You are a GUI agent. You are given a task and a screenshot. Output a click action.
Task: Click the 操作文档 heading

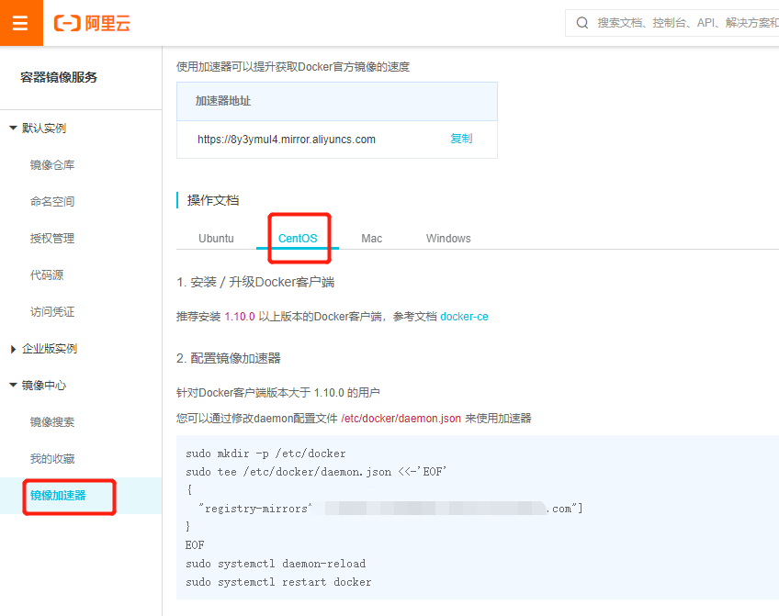click(x=213, y=200)
